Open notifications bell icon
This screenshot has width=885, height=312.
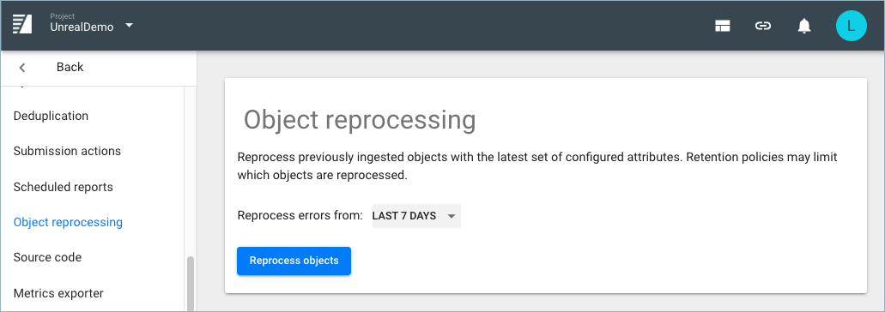tap(804, 26)
